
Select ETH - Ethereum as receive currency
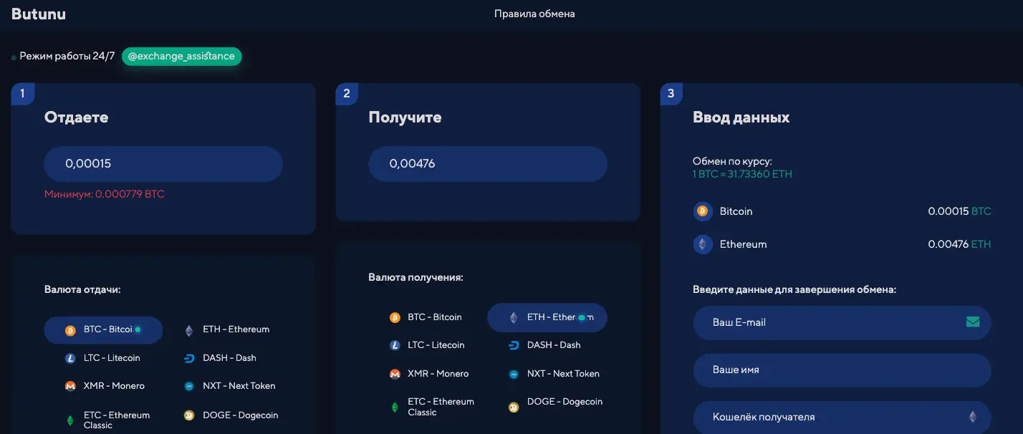(x=547, y=317)
